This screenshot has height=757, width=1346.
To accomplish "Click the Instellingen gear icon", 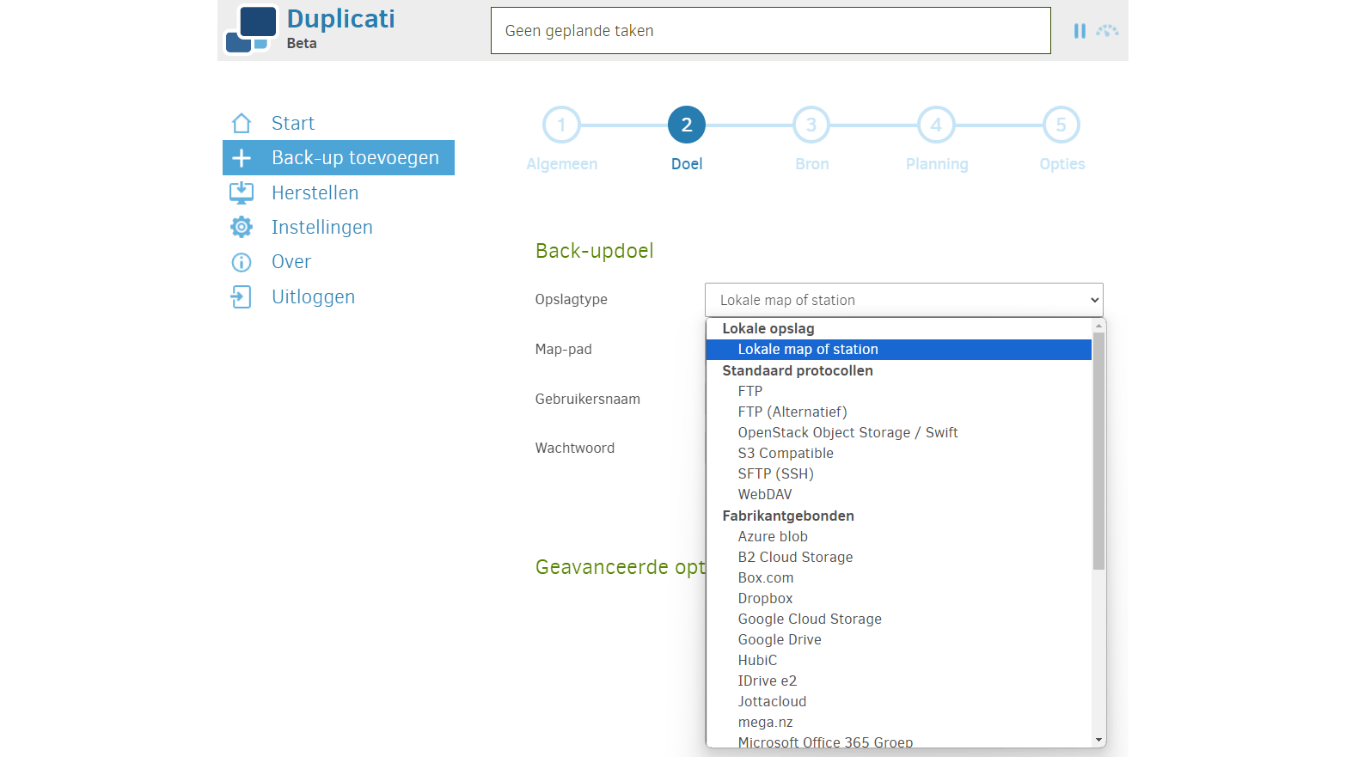I will [x=242, y=227].
